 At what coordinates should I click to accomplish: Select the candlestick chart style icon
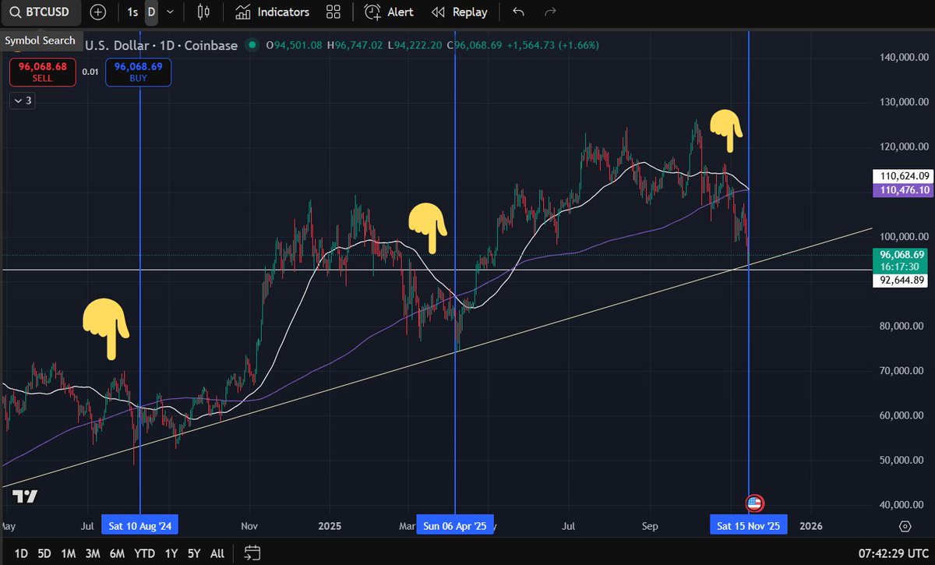point(204,12)
